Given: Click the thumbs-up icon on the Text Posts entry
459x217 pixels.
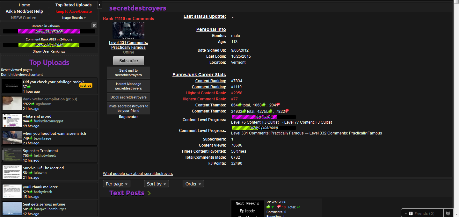Looking at the screenshot, I should tap(268, 207).
